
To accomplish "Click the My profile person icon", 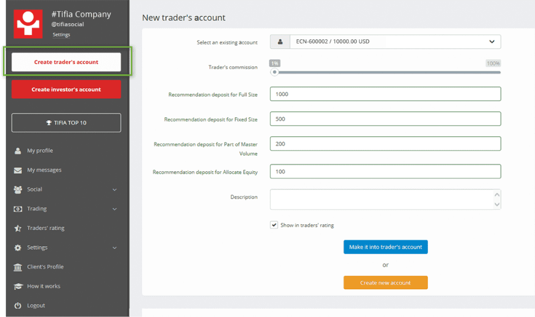I will [18, 151].
